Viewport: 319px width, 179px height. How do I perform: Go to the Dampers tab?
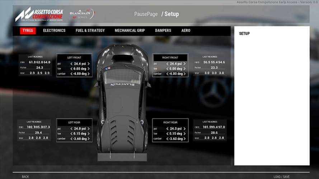tap(163, 31)
